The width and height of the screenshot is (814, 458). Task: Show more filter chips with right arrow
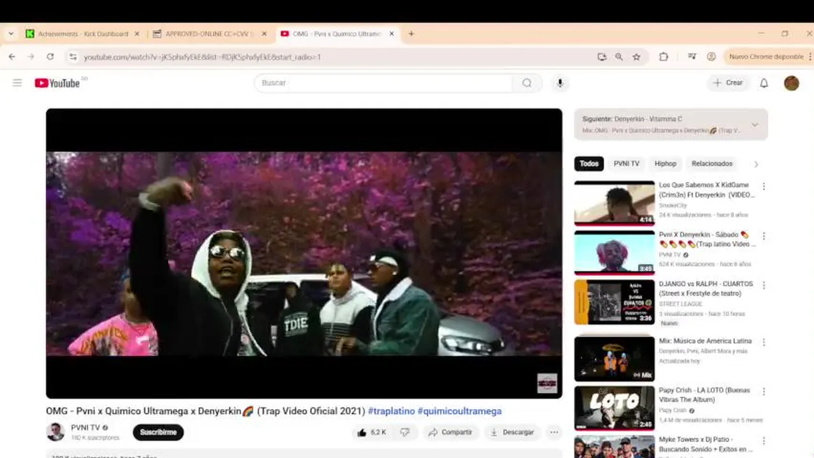pos(756,164)
